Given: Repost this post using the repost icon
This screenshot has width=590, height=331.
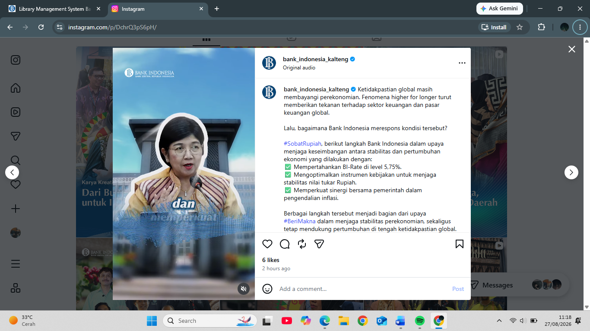Looking at the screenshot, I should 302,244.
